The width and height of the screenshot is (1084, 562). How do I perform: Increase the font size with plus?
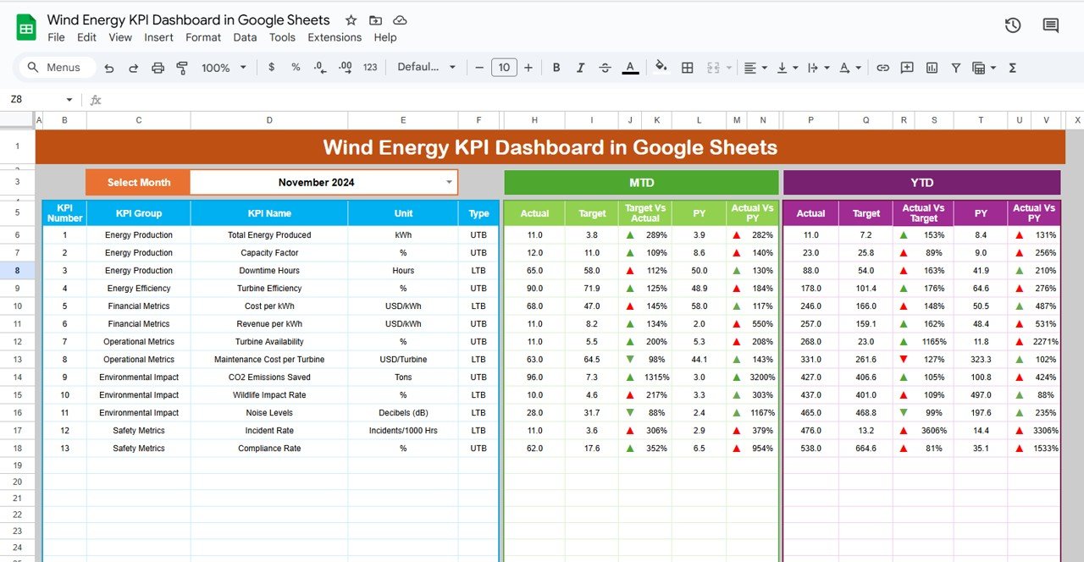tap(528, 68)
